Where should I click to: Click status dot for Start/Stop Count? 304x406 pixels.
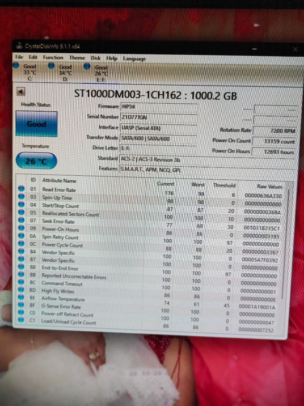(21, 204)
